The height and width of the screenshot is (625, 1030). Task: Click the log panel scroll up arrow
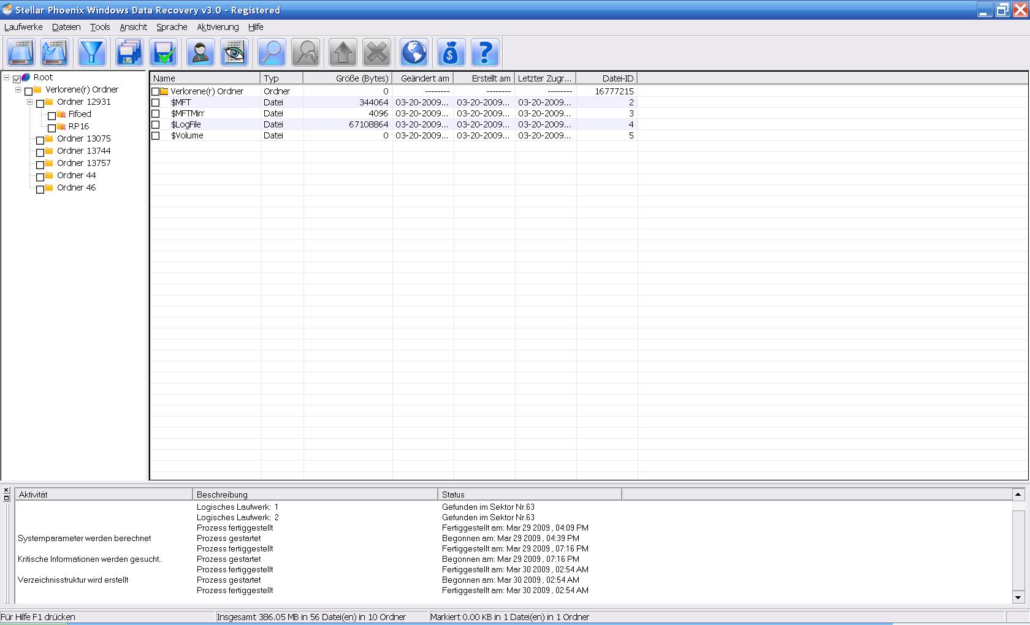1018,494
